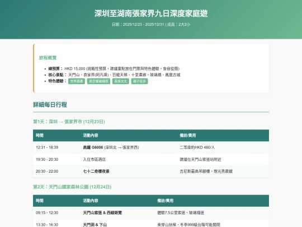The image size is (302, 227).
Task: Click the 核心景點 list line
Action: 114,75
